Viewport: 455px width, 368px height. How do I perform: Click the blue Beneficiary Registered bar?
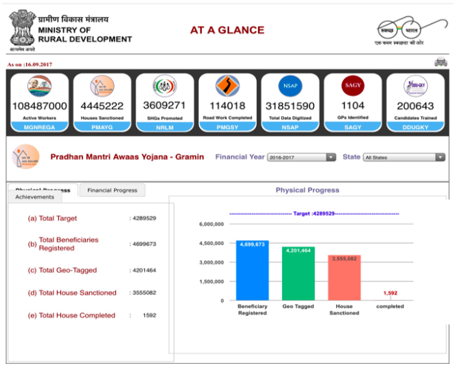pyautogui.click(x=253, y=271)
